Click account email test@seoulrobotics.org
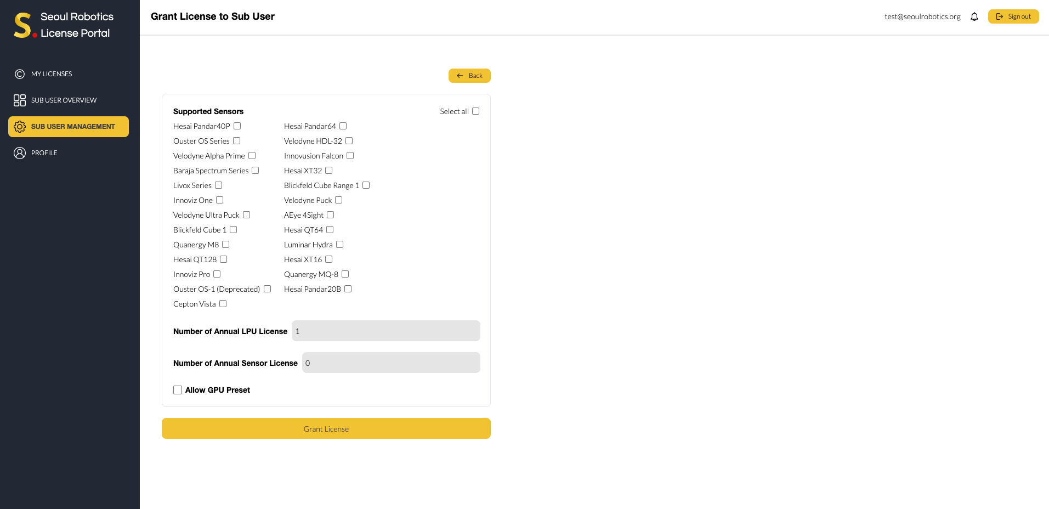This screenshot has height=509, width=1049. point(922,16)
